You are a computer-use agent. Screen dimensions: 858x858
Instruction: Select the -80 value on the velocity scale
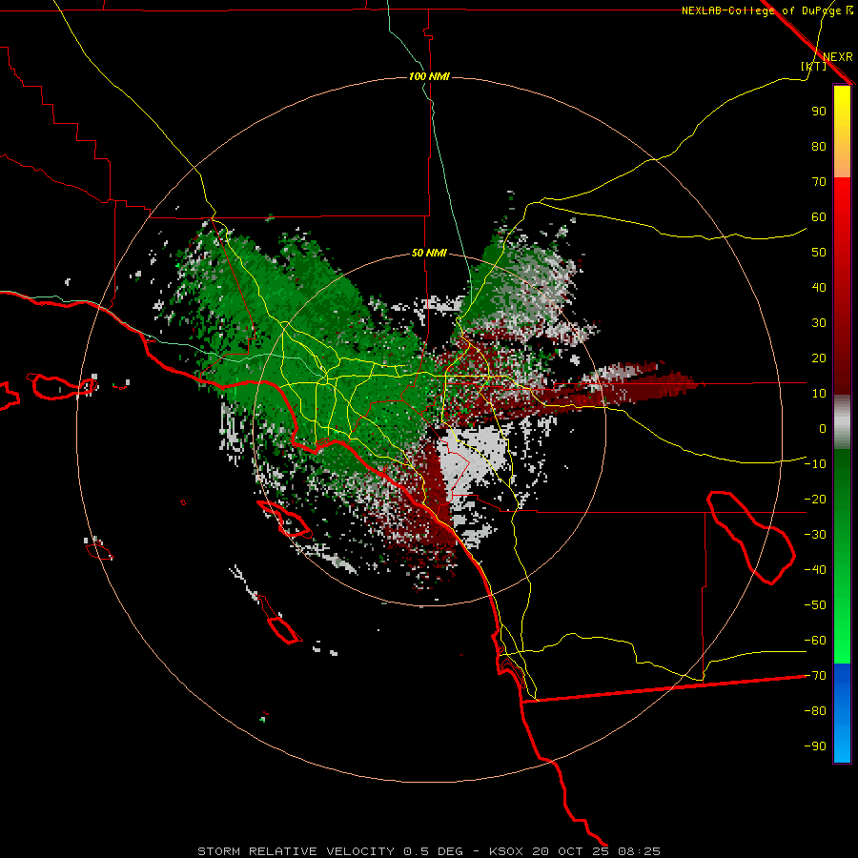(815, 711)
